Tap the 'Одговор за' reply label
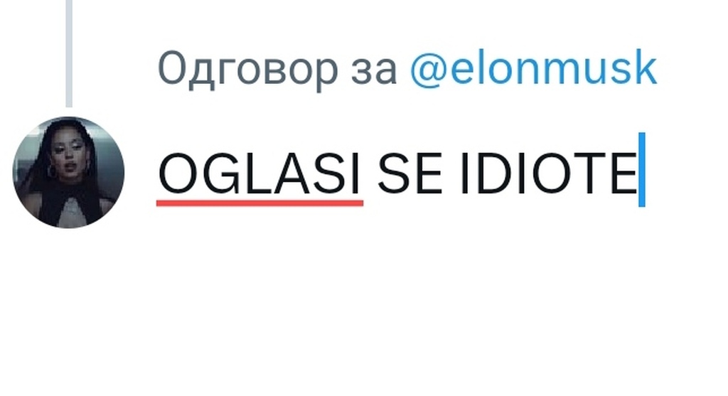 click(277, 68)
